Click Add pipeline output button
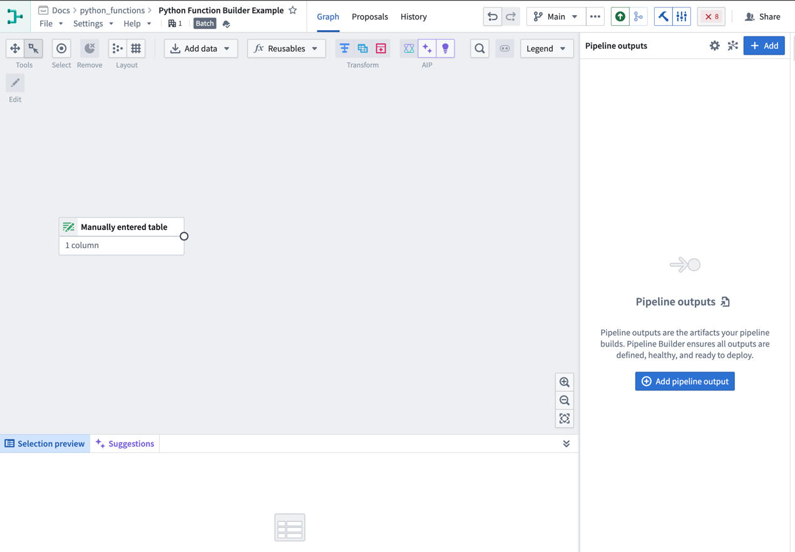 (685, 381)
